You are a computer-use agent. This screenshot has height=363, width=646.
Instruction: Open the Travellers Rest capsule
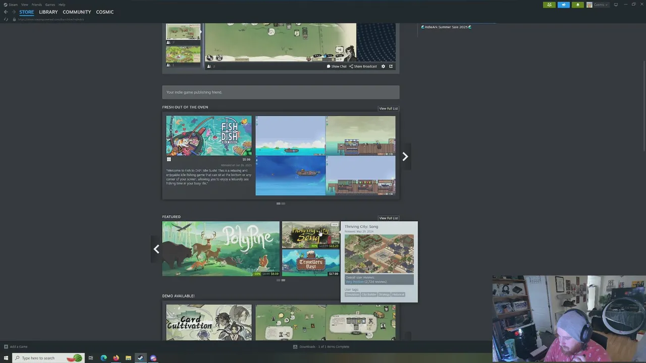(311, 263)
